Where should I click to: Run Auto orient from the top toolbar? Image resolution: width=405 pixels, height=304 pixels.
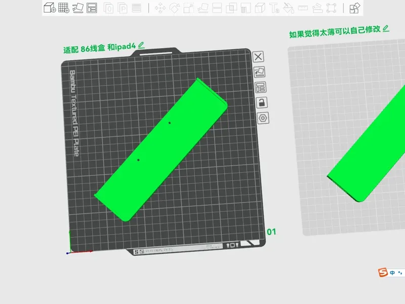(x=78, y=8)
